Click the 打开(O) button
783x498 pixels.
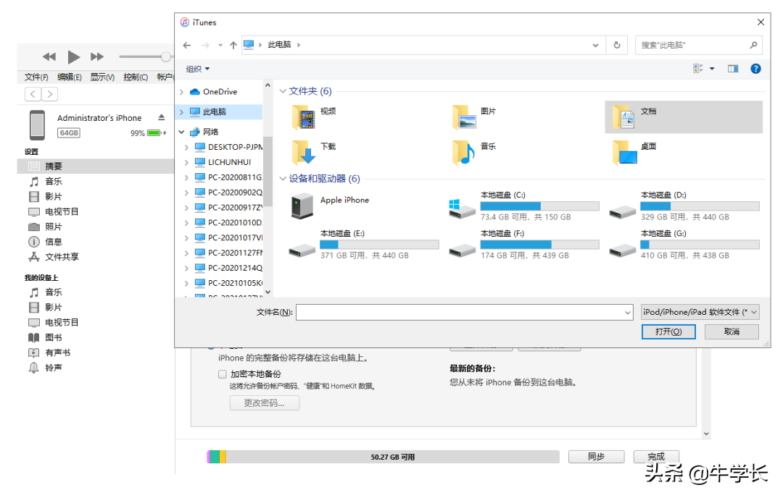(668, 332)
